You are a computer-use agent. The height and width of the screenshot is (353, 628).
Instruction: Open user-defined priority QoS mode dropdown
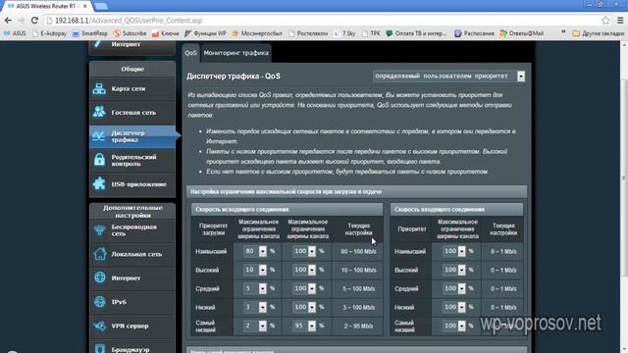(448, 76)
